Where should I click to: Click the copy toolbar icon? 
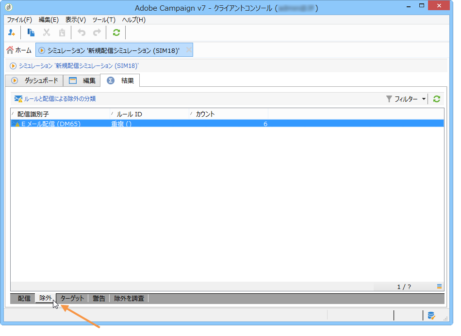pyautogui.click(x=31, y=32)
